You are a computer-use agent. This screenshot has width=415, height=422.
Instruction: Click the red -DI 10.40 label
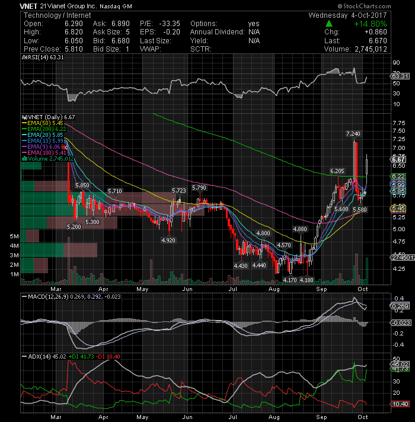click(108, 357)
